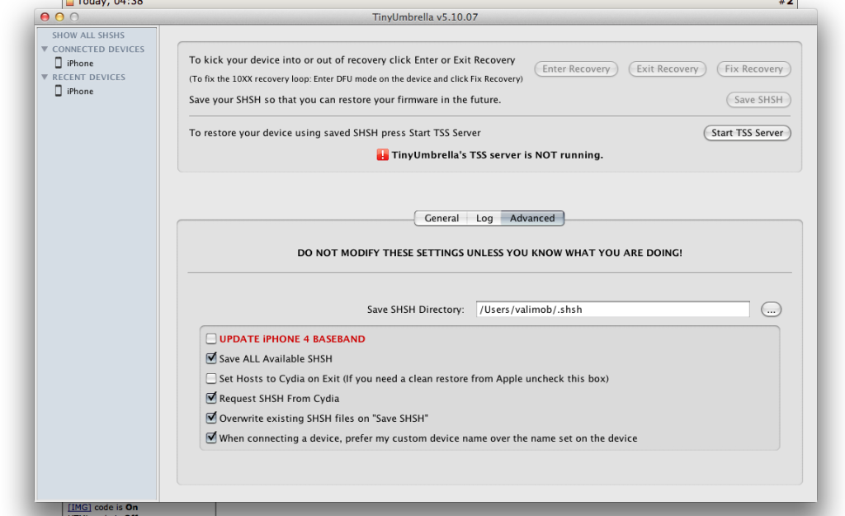This screenshot has width=845, height=516.
Task: Open the Log tab
Action: tap(484, 218)
